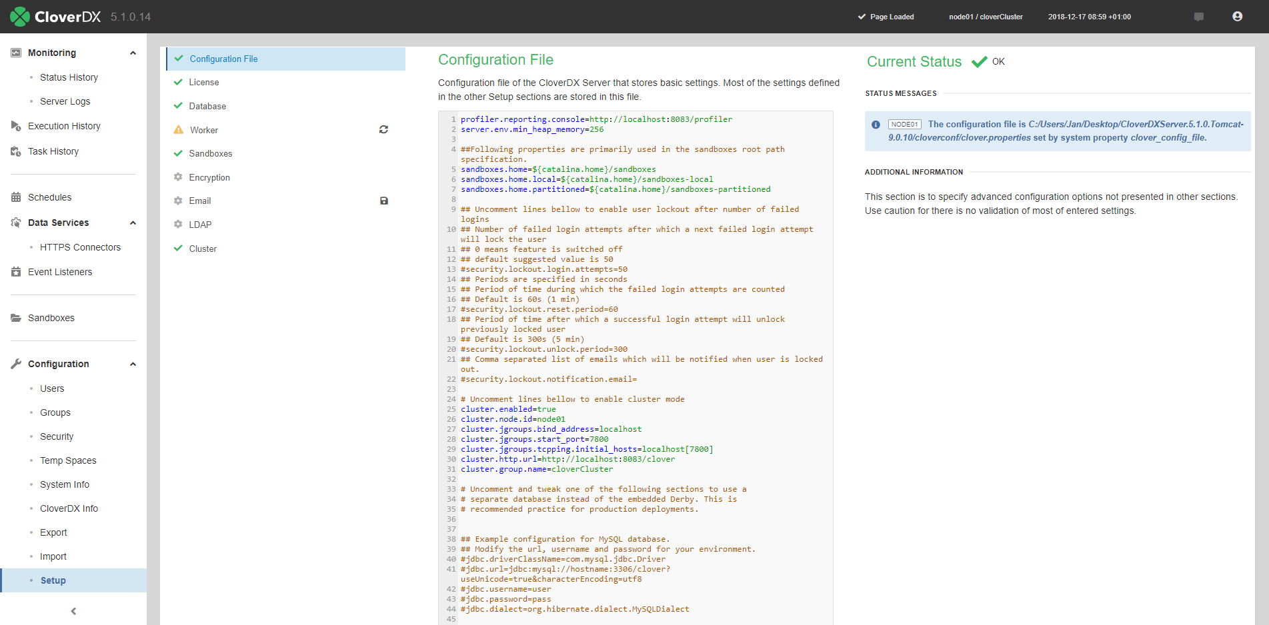
Task: Click into the configuration file editor
Action: 636,368
